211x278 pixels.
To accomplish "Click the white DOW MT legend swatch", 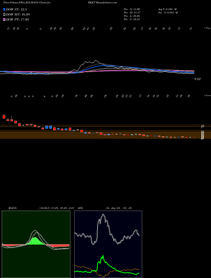I will pyautogui.click(x=5, y=15).
